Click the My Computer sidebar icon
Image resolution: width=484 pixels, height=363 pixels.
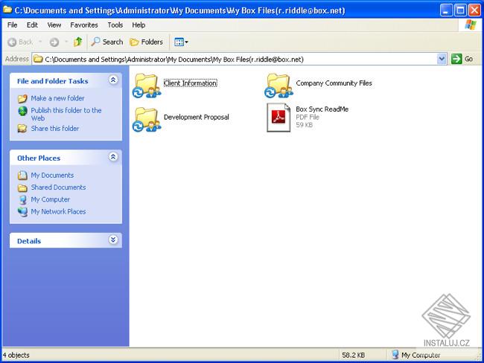tap(22, 199)
